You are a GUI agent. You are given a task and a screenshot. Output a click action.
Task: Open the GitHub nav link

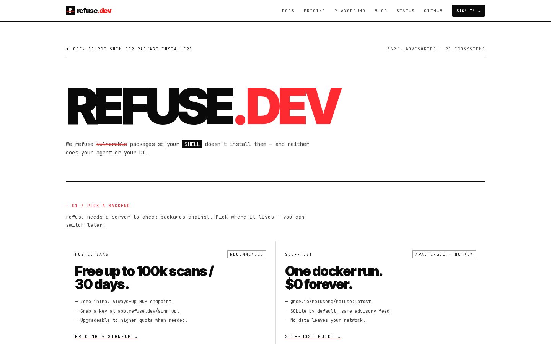pos(433,11)
